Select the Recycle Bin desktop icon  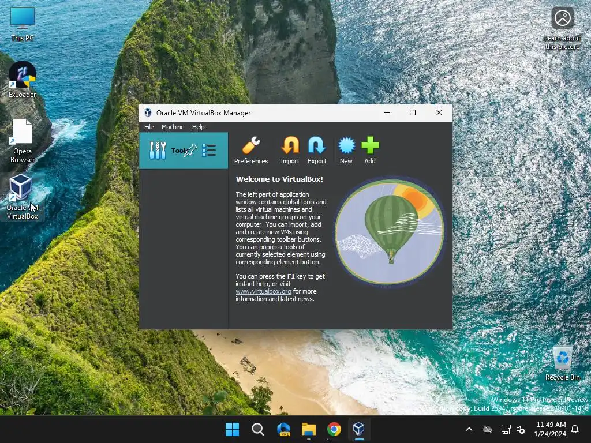coord(562,363)
